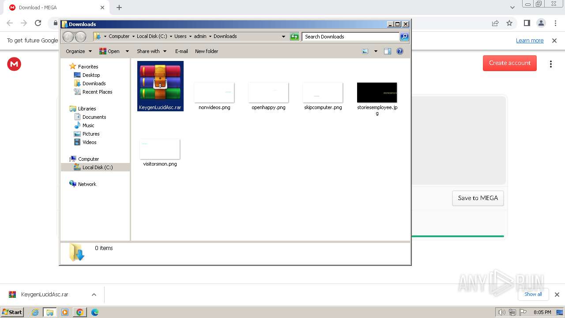Screen dimensions: 565x318
Task: Click Downloads in the address breadcrumb
Action: pyautogui.click(x=225, y=37)
